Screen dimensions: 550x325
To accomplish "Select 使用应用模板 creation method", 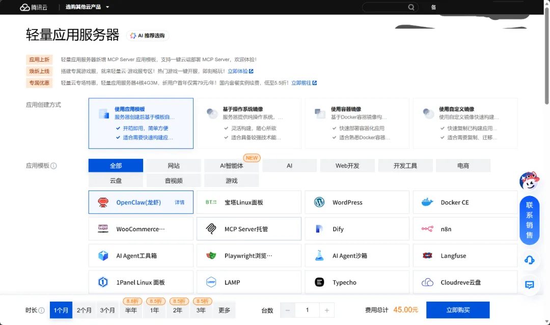I will point(141,123).
